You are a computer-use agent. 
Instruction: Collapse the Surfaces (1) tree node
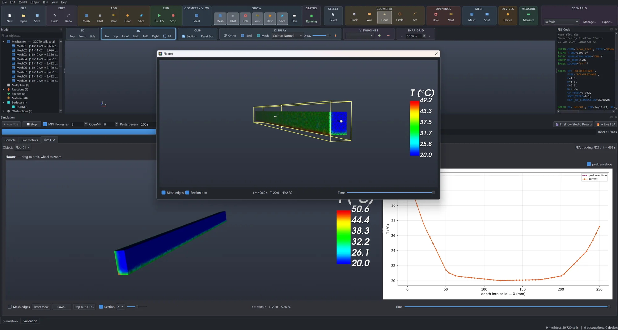point(3,102)
